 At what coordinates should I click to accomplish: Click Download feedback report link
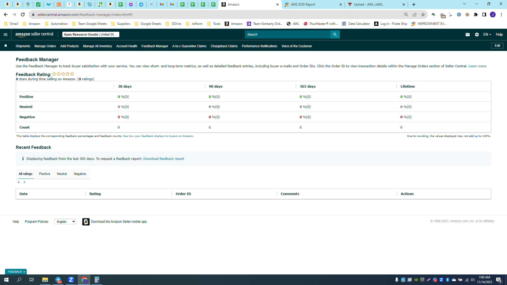pyautogui.click(x=164, y=159)
